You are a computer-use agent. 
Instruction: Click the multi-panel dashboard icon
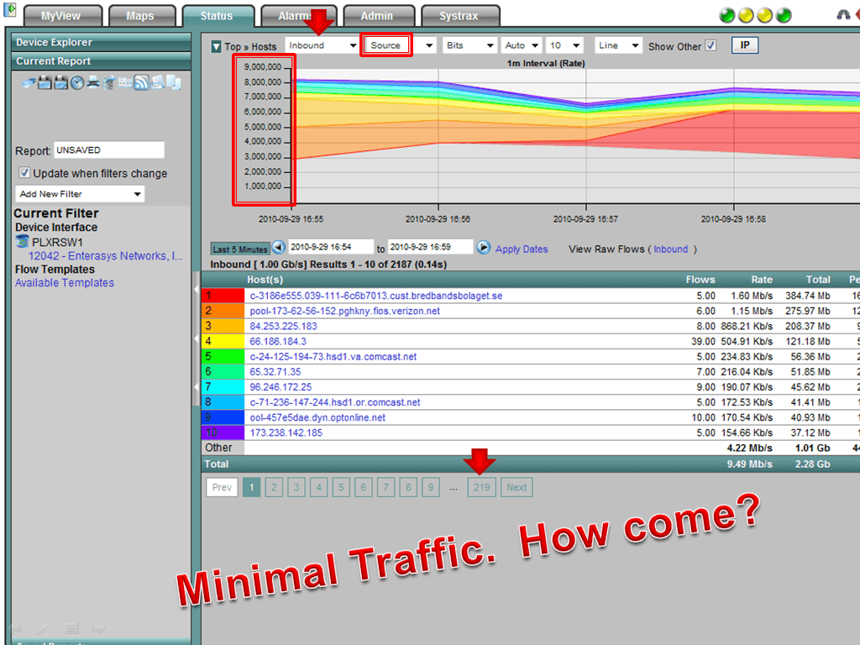click(x=125, y=83)
